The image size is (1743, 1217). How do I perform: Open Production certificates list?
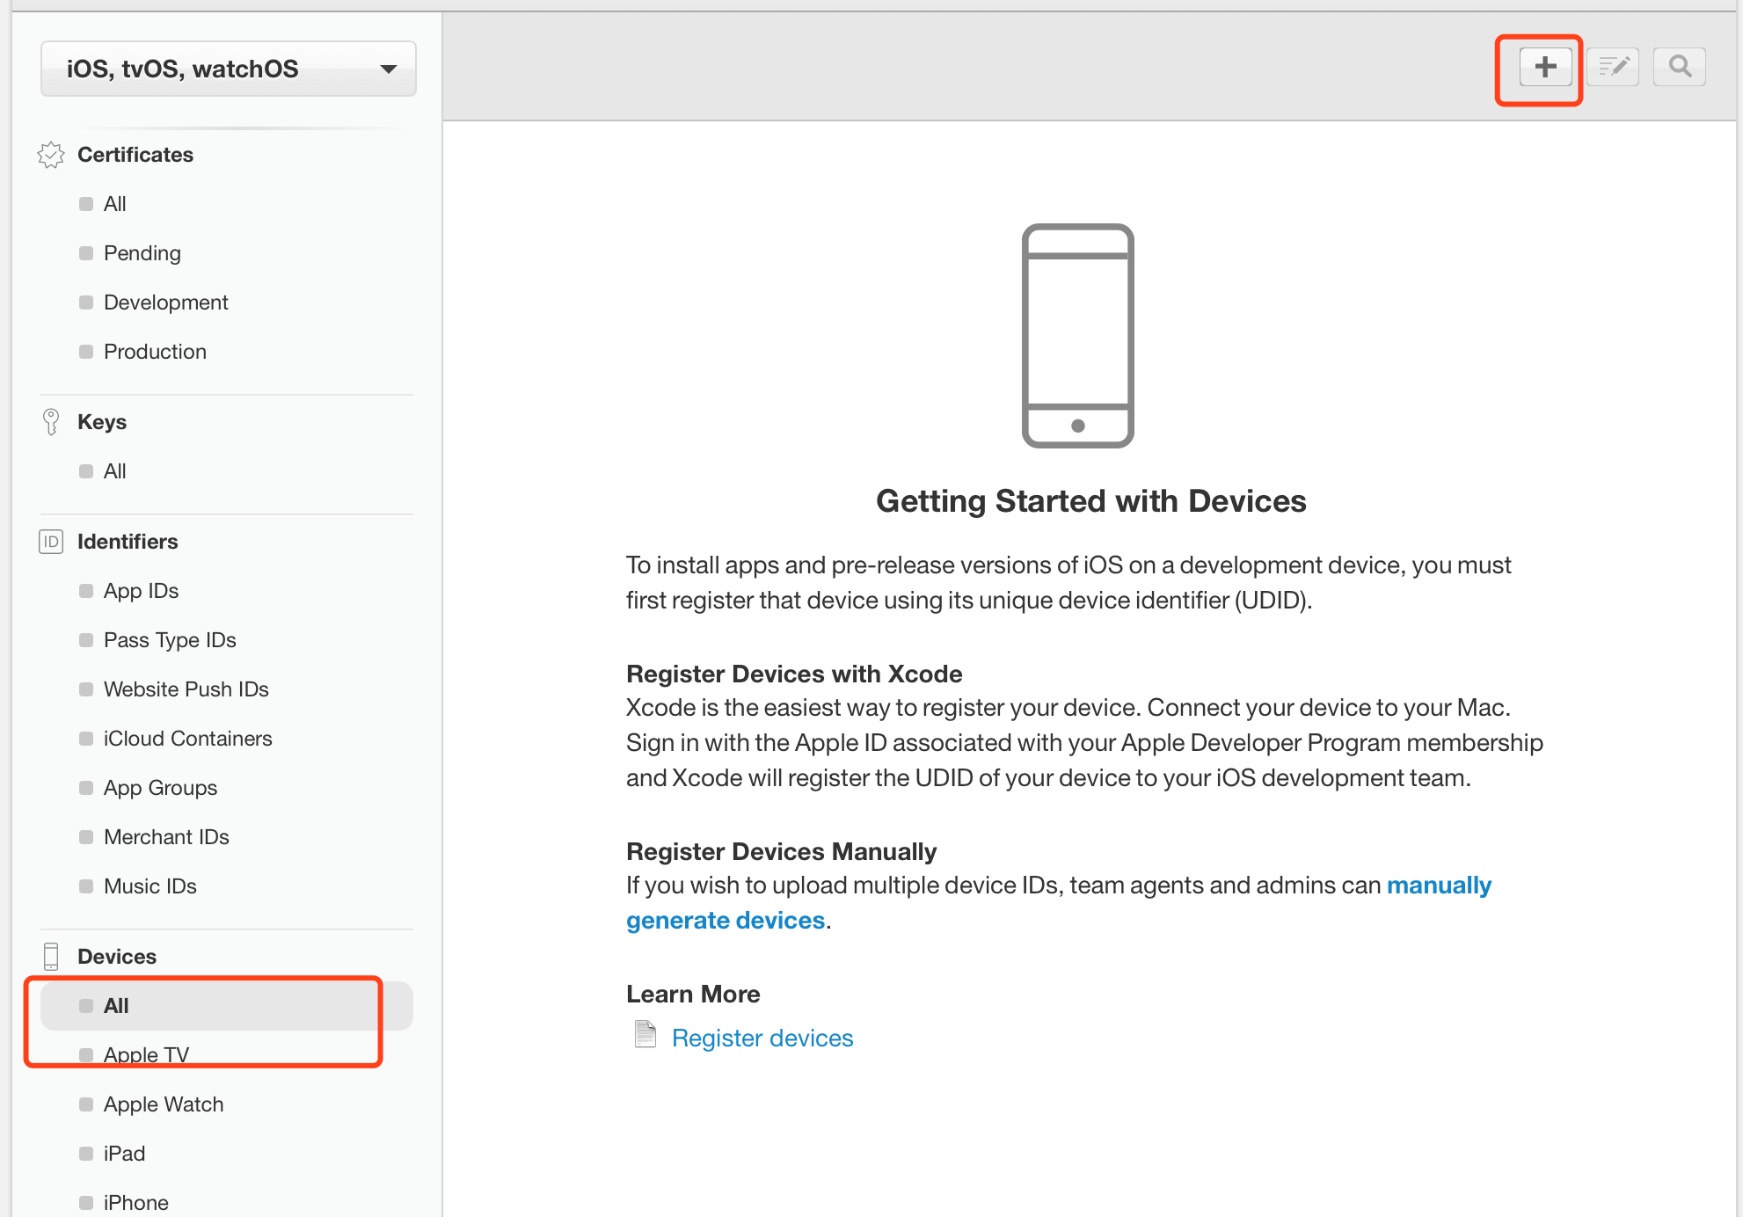point(155,352)
